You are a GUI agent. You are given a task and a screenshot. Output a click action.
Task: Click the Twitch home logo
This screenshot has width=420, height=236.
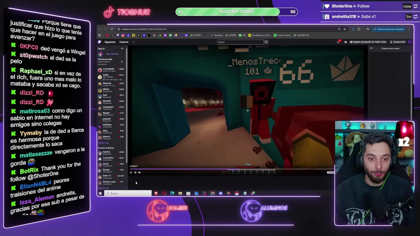click(x=99, y=42)
